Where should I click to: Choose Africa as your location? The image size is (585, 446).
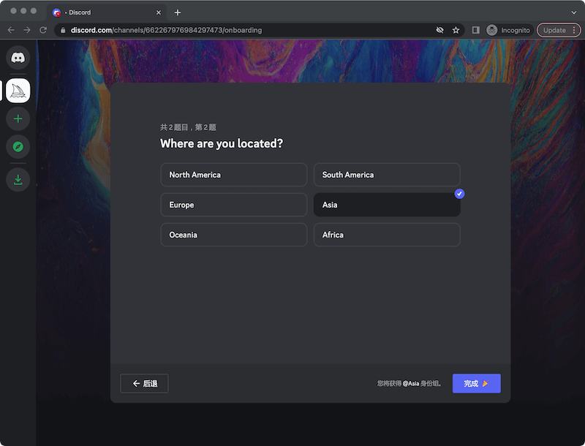click(x=386, y=235)
